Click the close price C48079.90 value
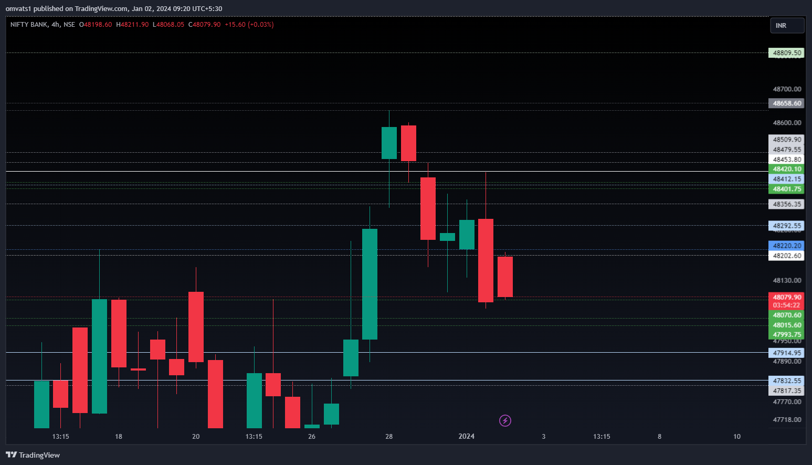 [x=204, y=25]
